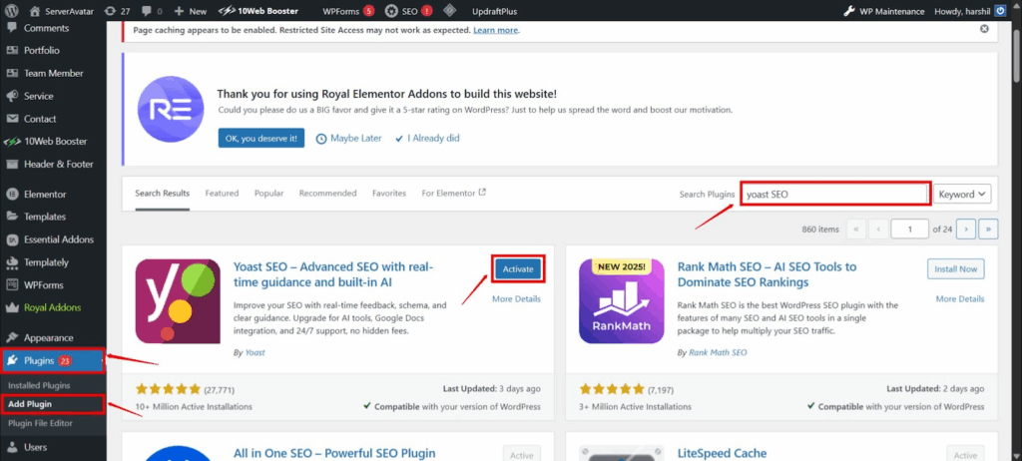
Task: Open Users in the sidebar
Action: pos(35,447)
